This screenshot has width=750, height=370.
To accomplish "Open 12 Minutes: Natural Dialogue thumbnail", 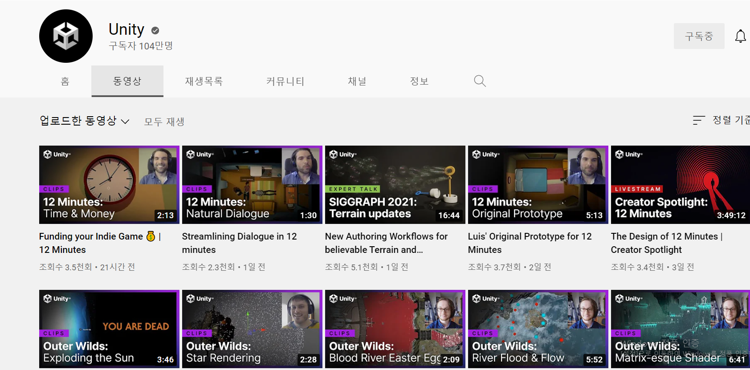I will (252, 185).
